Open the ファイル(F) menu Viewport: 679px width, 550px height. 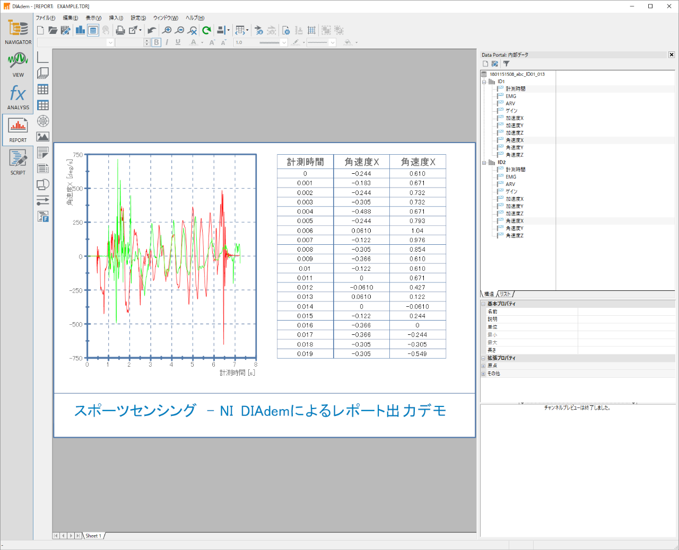(x=46, y=18)
